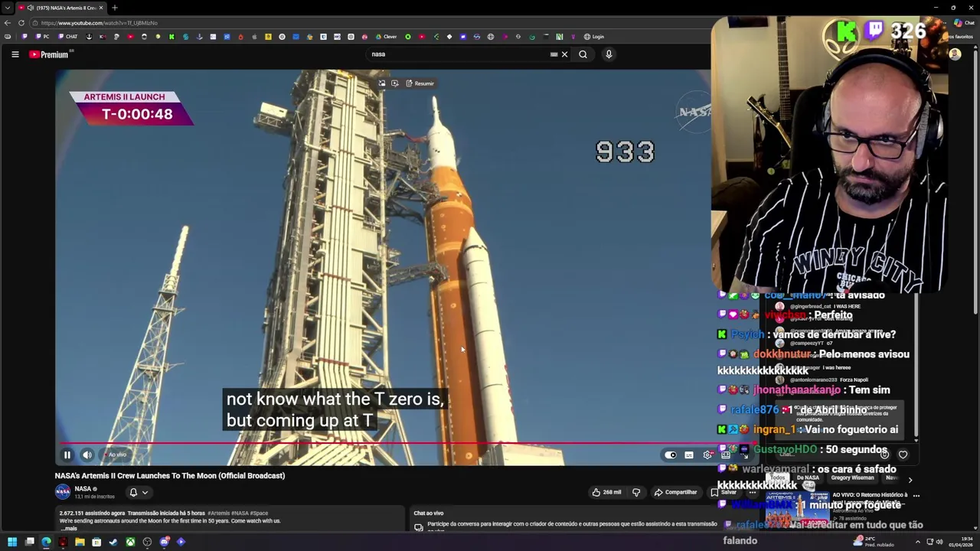The height and width of the screenshot is (551, 980).
Task: Toggle the autoplay switch in the player
Action: (671, 455)
